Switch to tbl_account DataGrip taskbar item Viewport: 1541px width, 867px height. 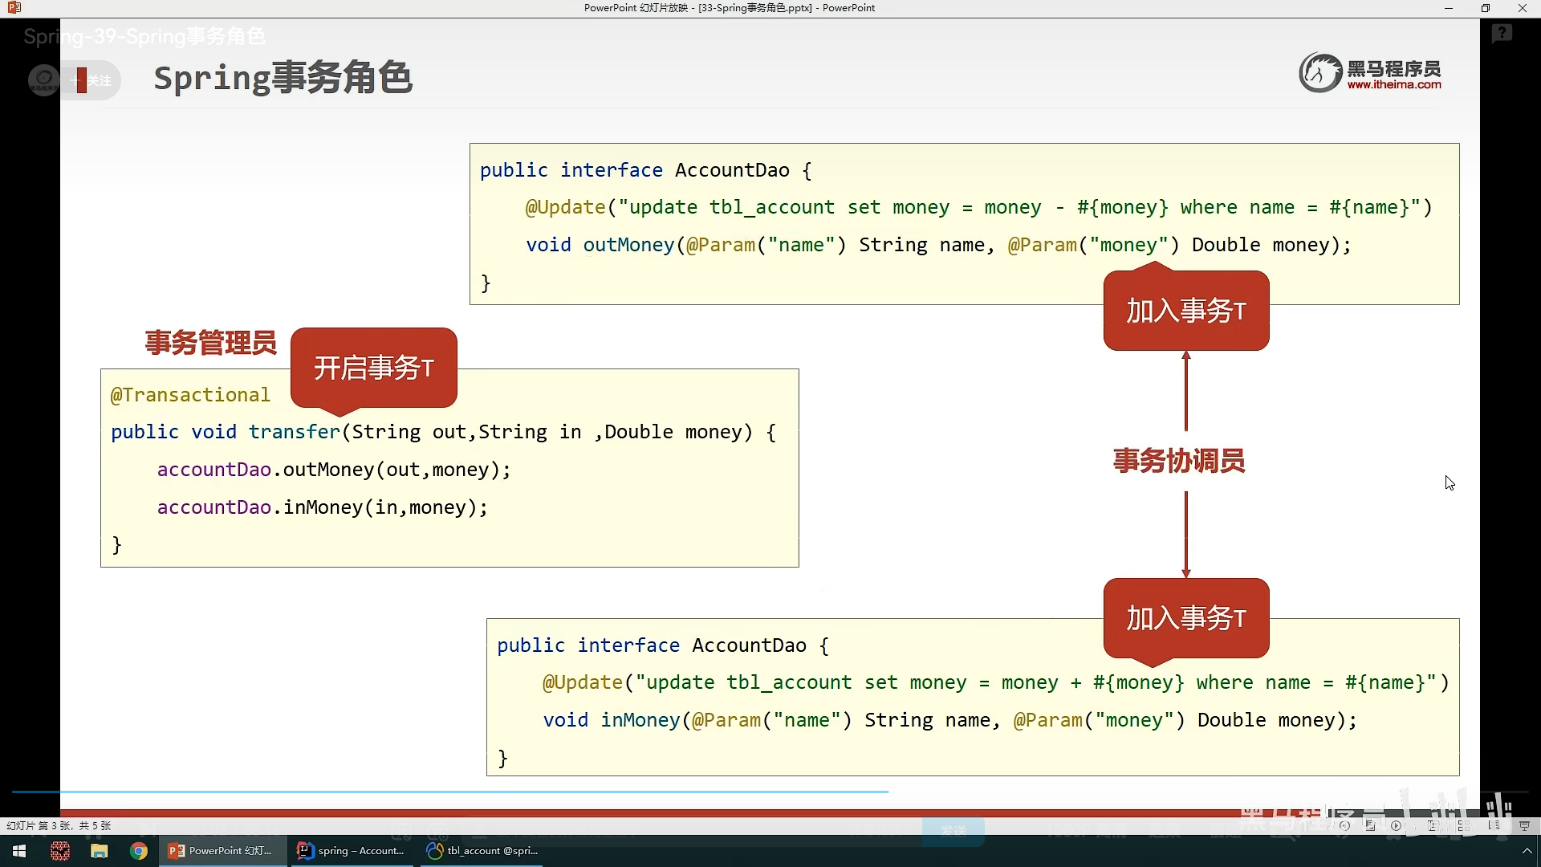tap(482, 851)
